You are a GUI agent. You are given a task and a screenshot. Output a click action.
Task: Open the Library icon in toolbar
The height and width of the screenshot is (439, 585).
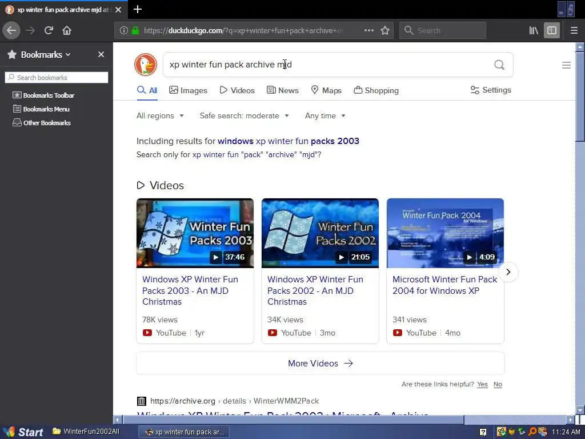coord(534,30)
